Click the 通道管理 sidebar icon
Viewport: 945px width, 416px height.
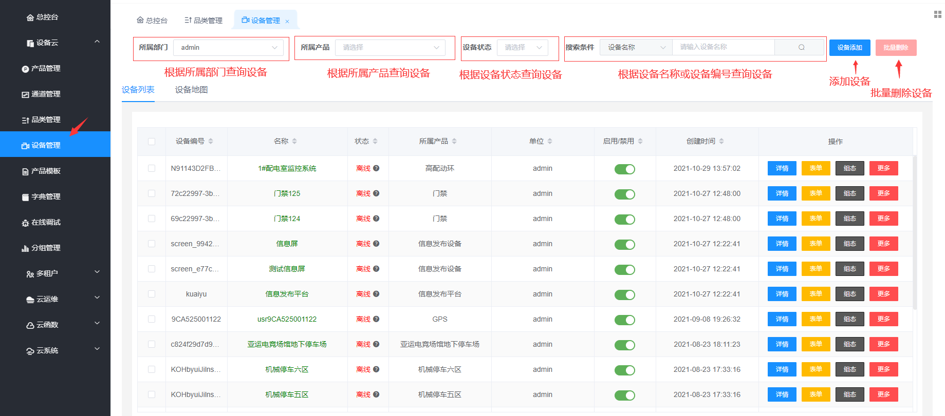point(25,94)
